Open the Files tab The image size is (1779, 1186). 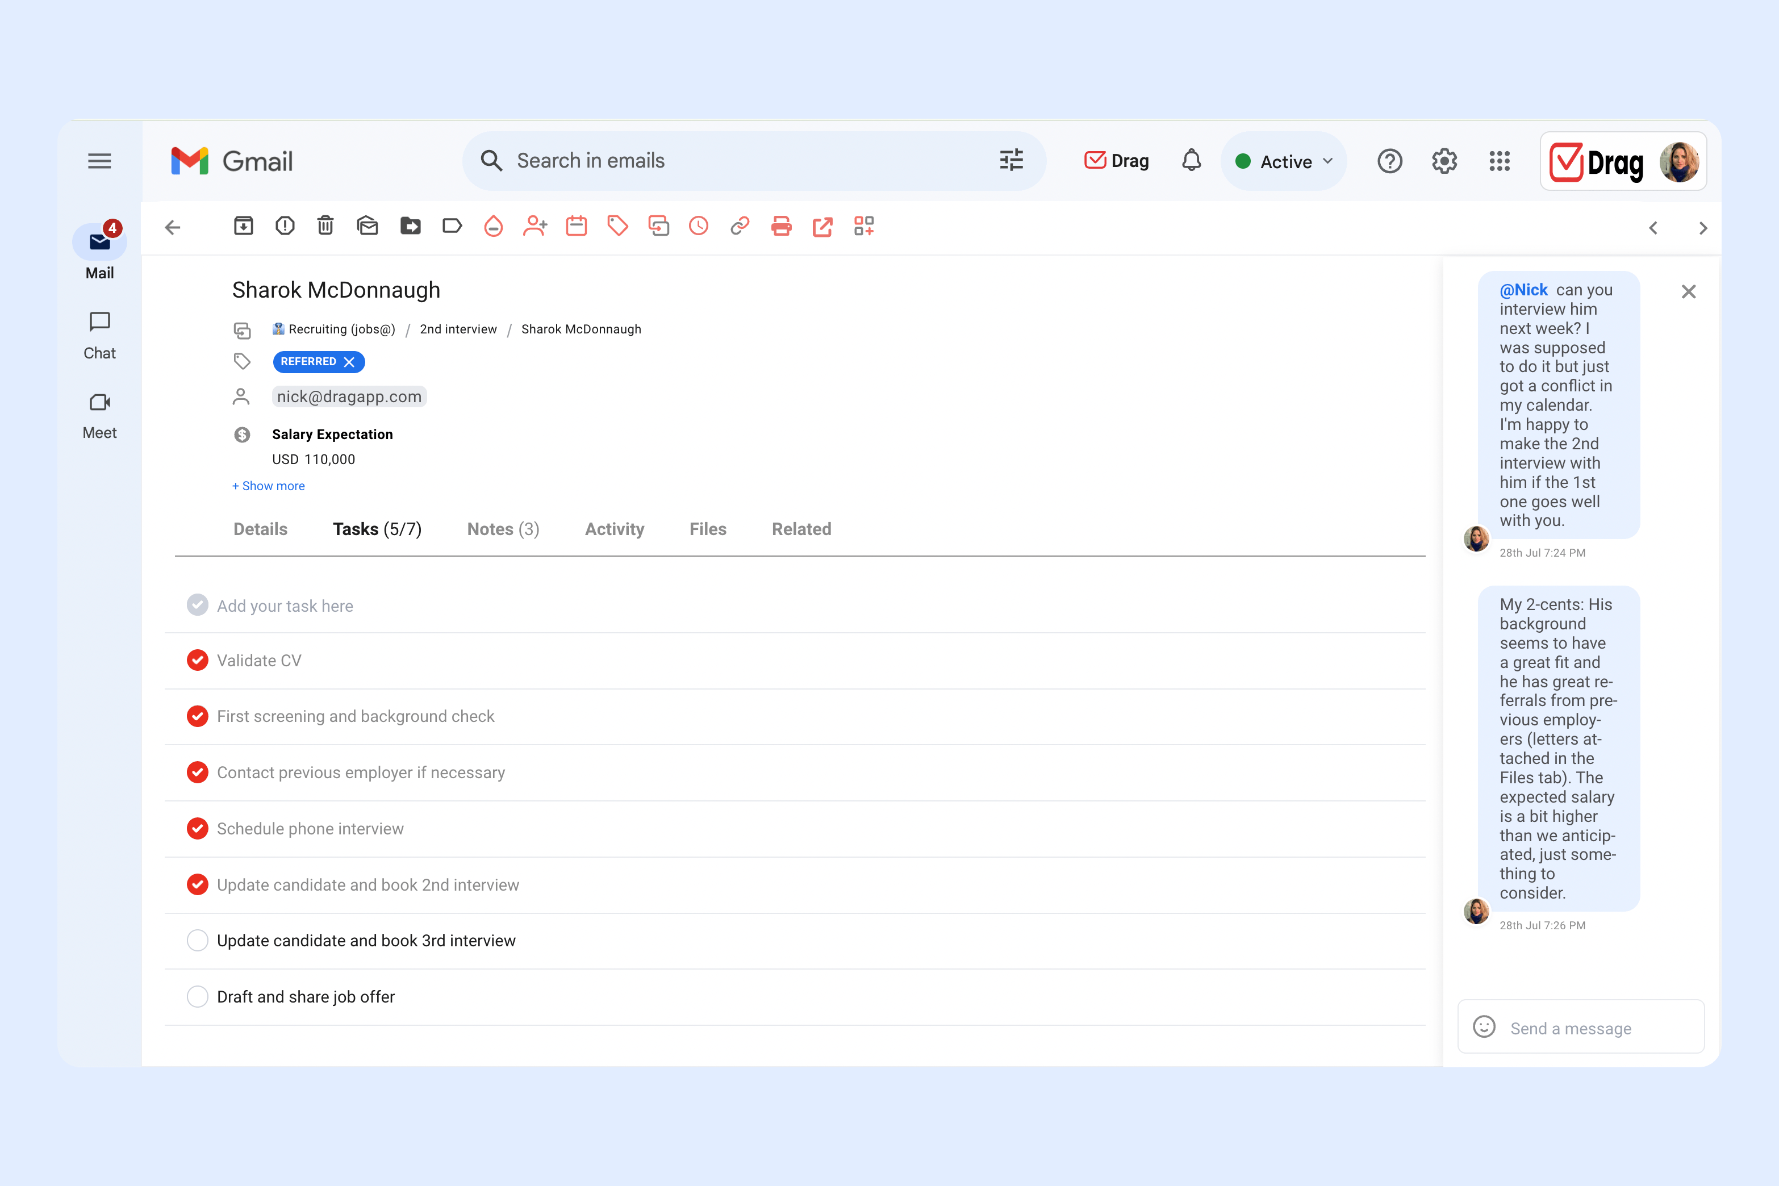[x=707, y=529]
